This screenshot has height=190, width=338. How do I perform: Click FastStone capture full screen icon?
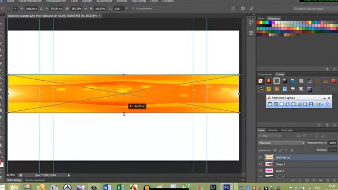tap(294, 104)
